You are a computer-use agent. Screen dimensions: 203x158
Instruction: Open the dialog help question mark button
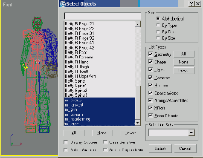[191, 4]
